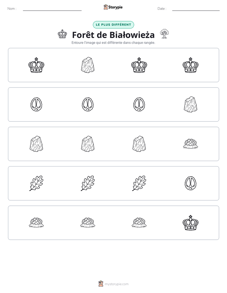
Task: Click the Storypie bear logo at top
Action: pyautogui.click(x=106, y=7)
